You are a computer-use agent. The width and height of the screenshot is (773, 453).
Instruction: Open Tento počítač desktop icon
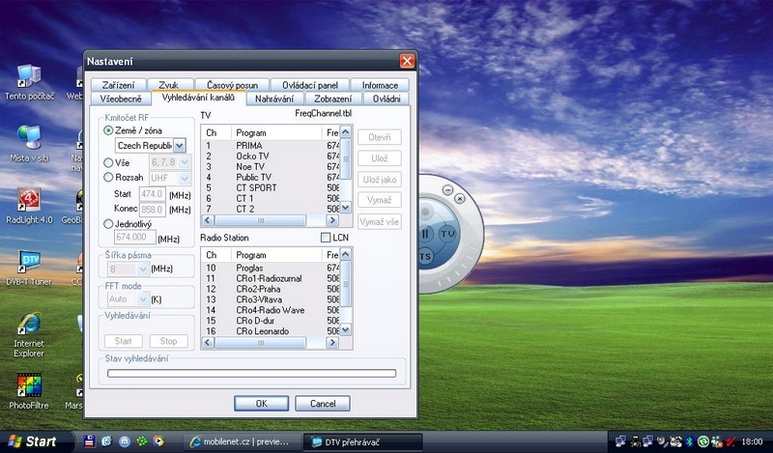point(28,77)
